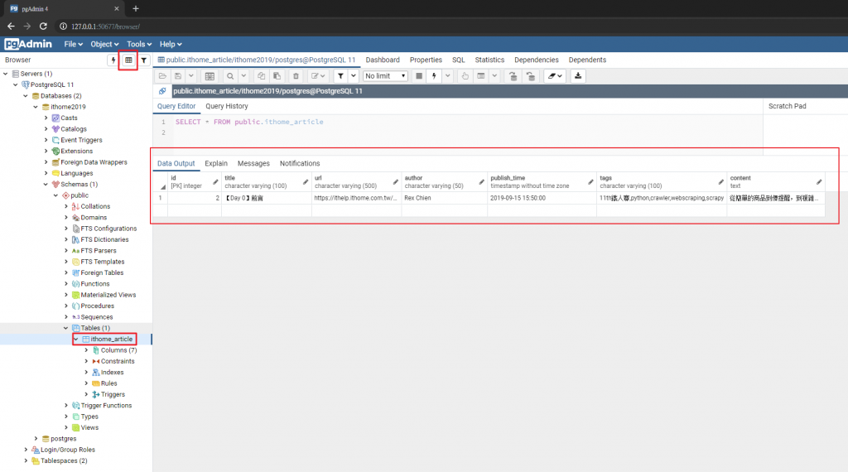Switch to the Dependencies tab
The height and width of the screenshot is (472, 848).
pyautogui.click(x=537, y=60)
